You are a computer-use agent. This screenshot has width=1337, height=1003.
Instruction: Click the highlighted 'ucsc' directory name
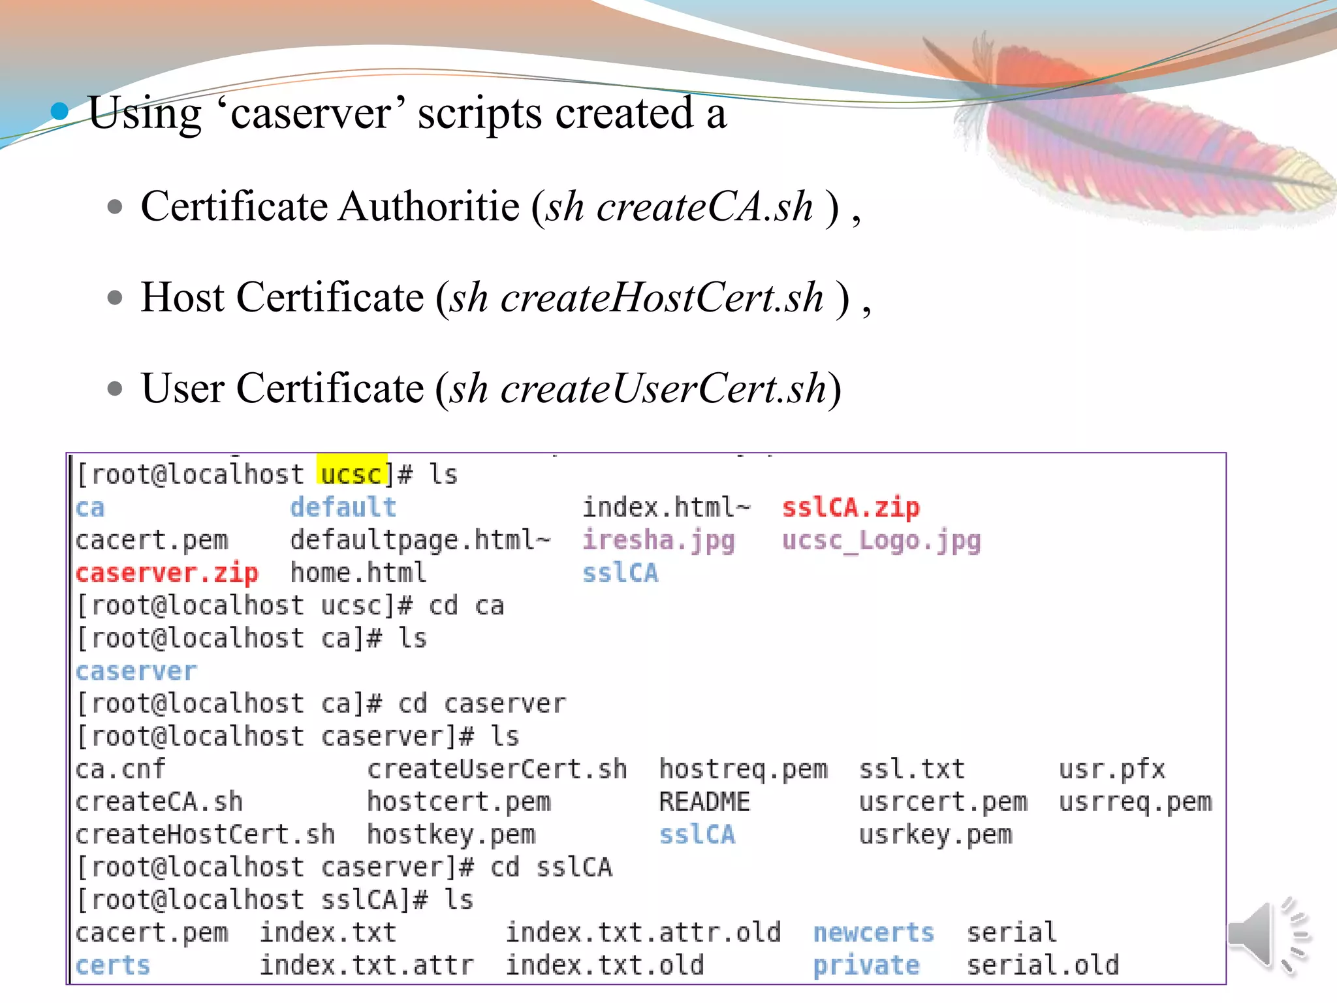click(351, 474)
